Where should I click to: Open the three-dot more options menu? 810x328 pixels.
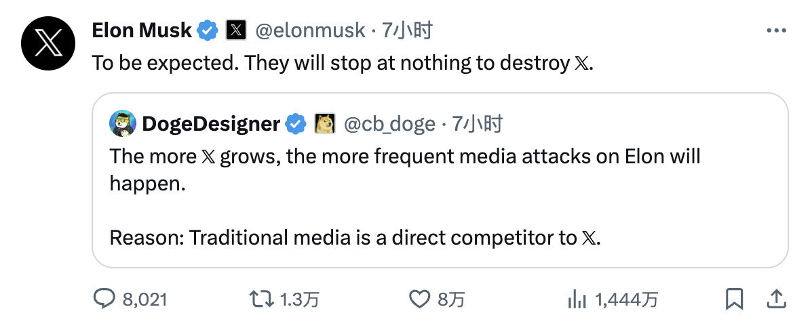coord(777,31)
